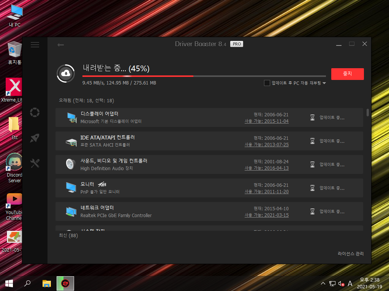This screenshot has width=389, height=291.
Task: Show hidden system tray icons
Action: click(323, 283)
